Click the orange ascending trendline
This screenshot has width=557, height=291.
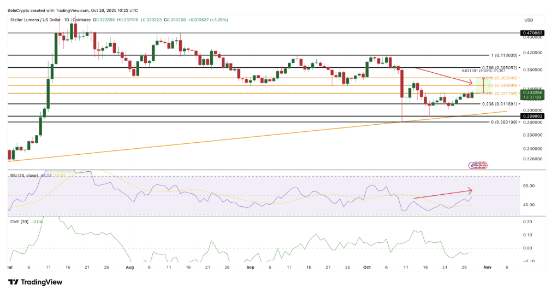click(218, 138)
